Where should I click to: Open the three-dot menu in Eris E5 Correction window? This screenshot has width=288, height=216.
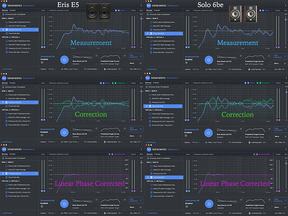click(141, 78)
